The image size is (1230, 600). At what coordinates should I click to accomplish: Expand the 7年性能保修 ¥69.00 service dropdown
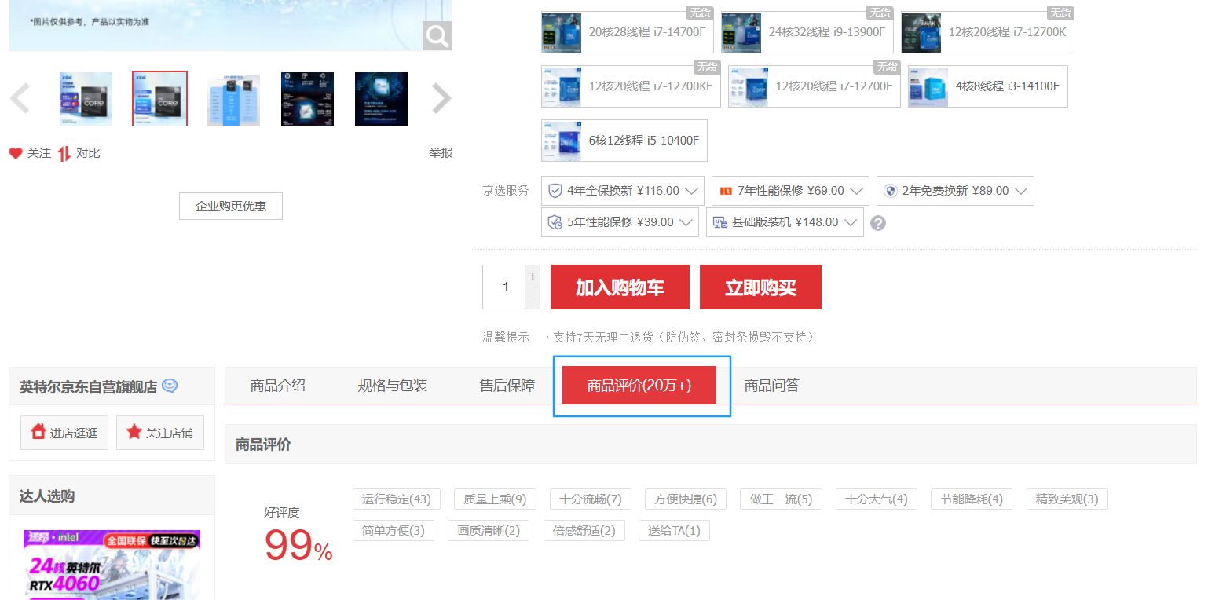point(791,191)
